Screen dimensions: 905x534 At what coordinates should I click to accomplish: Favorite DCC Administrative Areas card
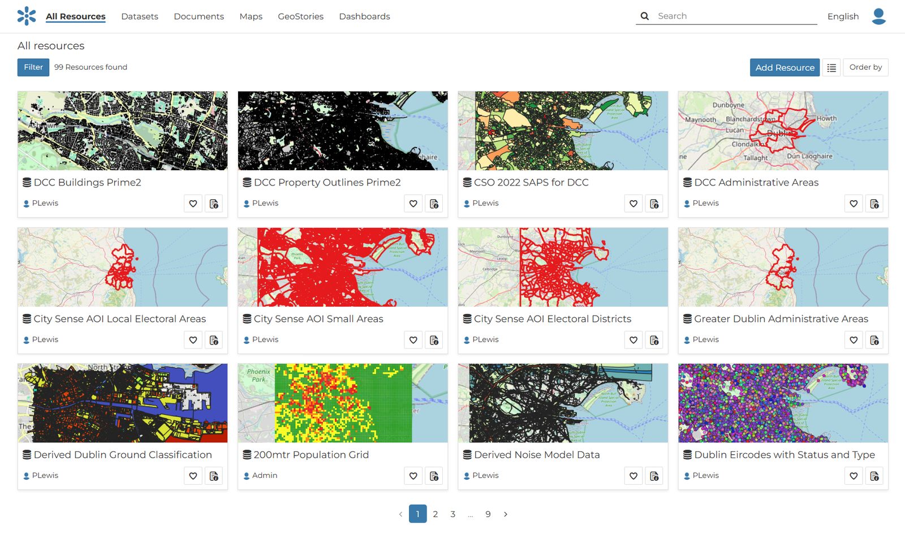point(854,204)
